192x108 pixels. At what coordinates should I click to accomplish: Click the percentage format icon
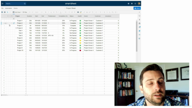pyautogui.click(x=104, y=12)
